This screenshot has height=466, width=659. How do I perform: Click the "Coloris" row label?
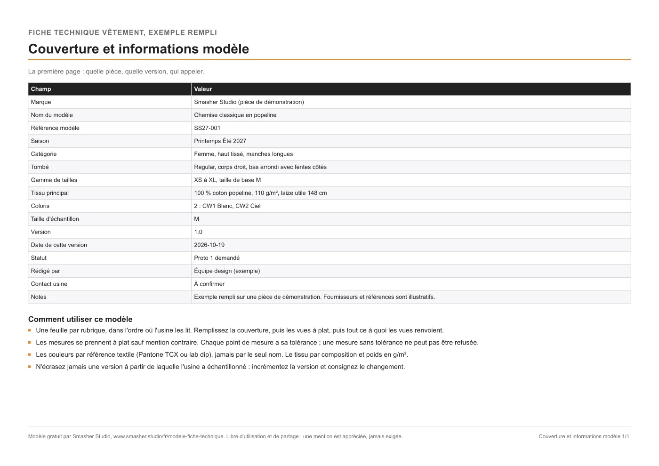tap(40, 206)
